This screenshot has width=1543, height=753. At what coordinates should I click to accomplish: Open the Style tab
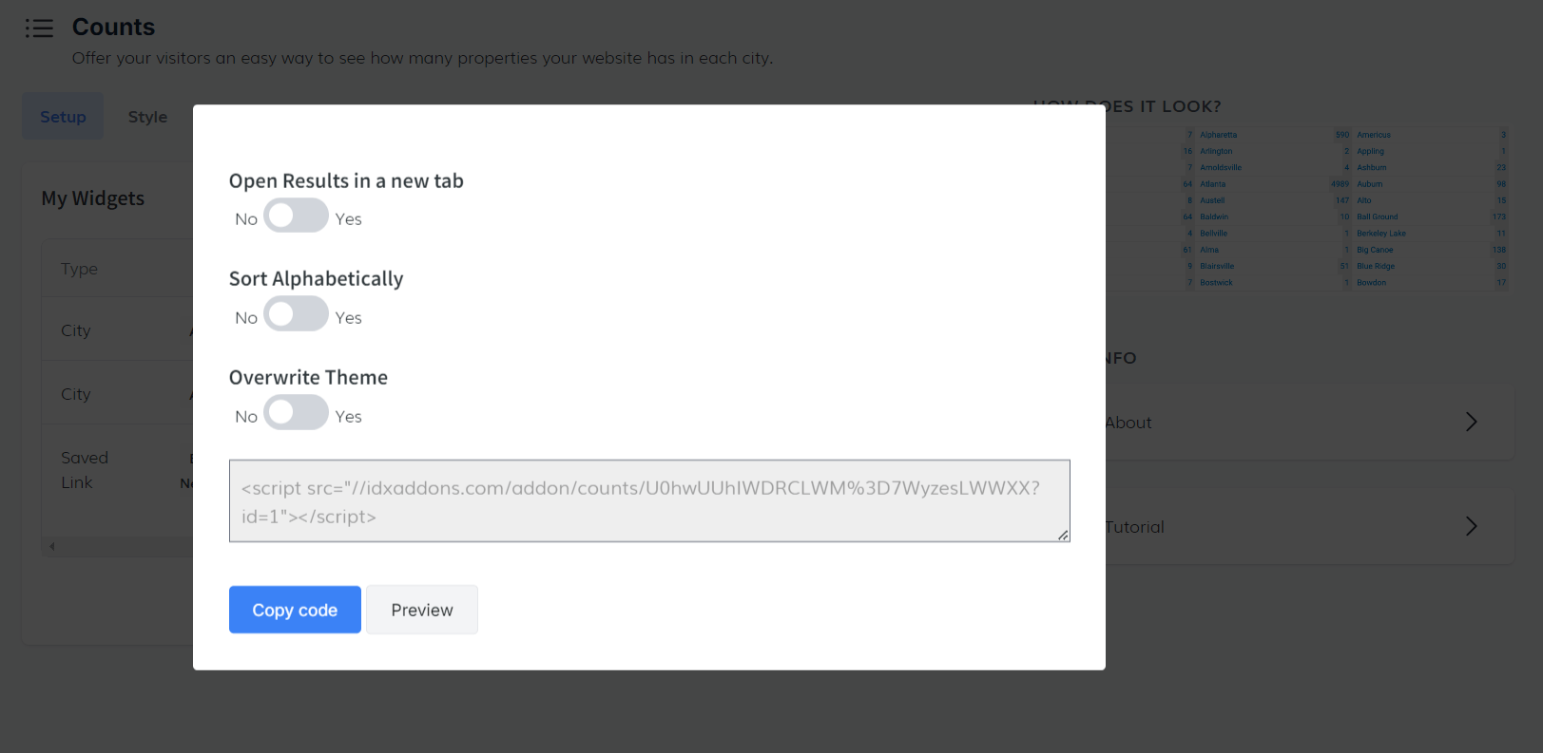coord(147,117)
